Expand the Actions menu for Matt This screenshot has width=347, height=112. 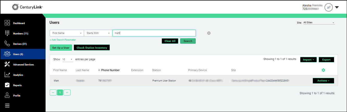[x=323, y=81]
